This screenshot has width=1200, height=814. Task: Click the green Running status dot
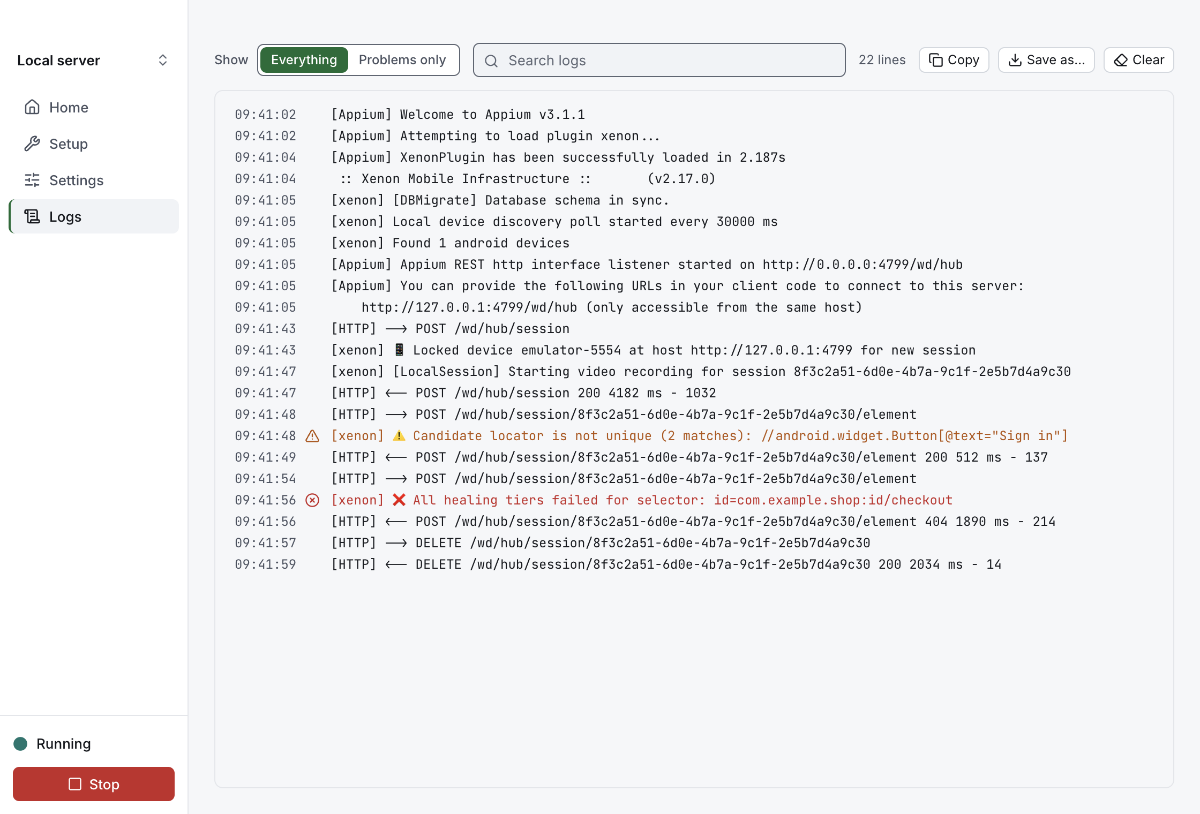pos(20,744)
